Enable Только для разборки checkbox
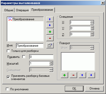The image size is (106, 94). 8,51
